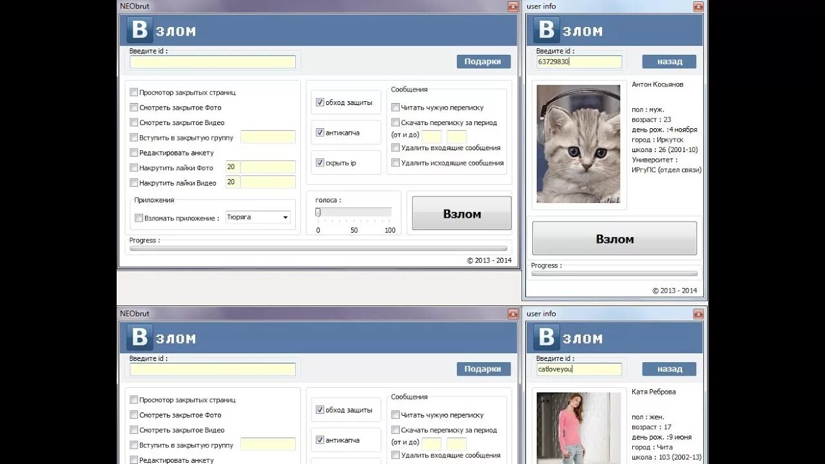Click the wide field after Накрутить лайки Фото
Screen dimensions: 825x464
click(x=268, y=167)
